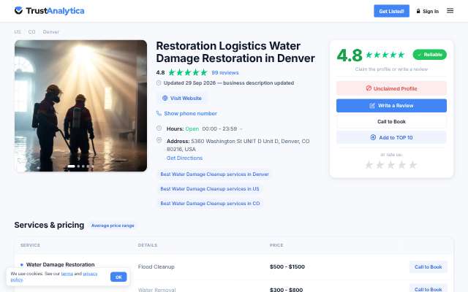Rate with the fourth empty star

(x=402, y=165)
